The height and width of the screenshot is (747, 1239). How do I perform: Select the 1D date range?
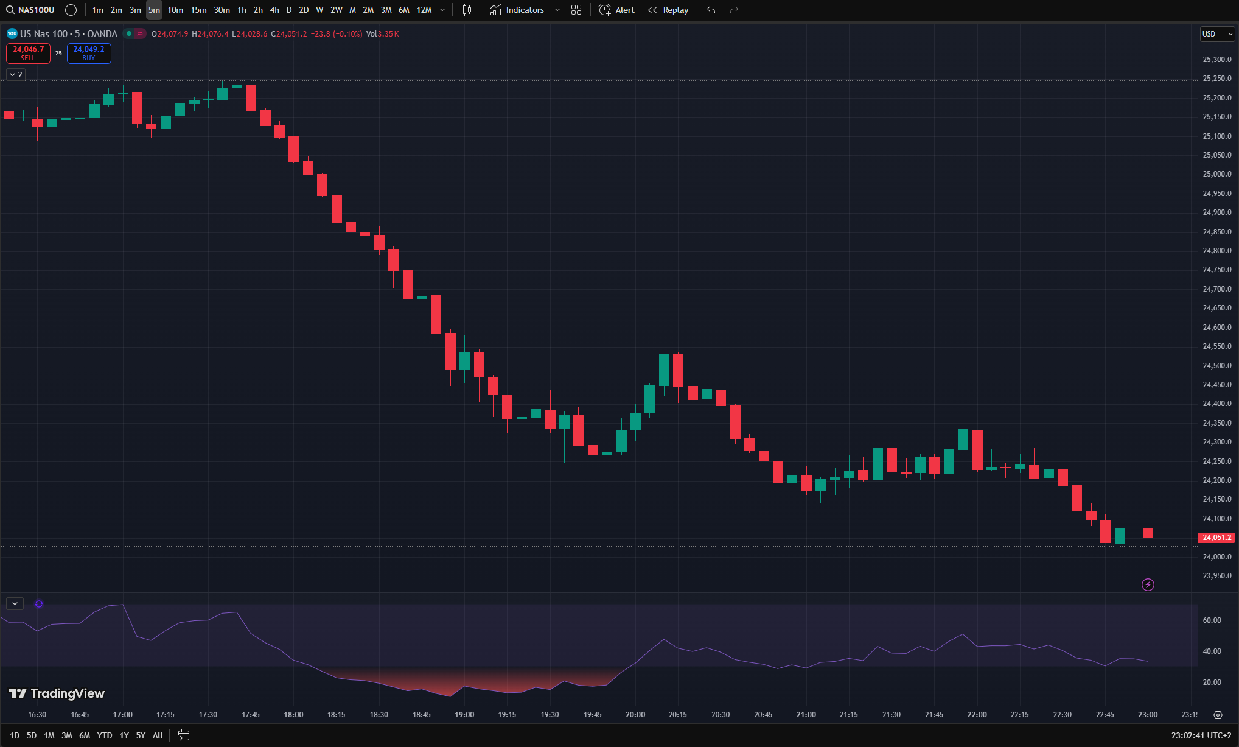coord(15,735)
